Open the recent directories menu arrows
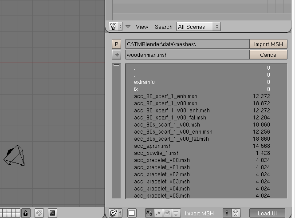 [117, 55]
